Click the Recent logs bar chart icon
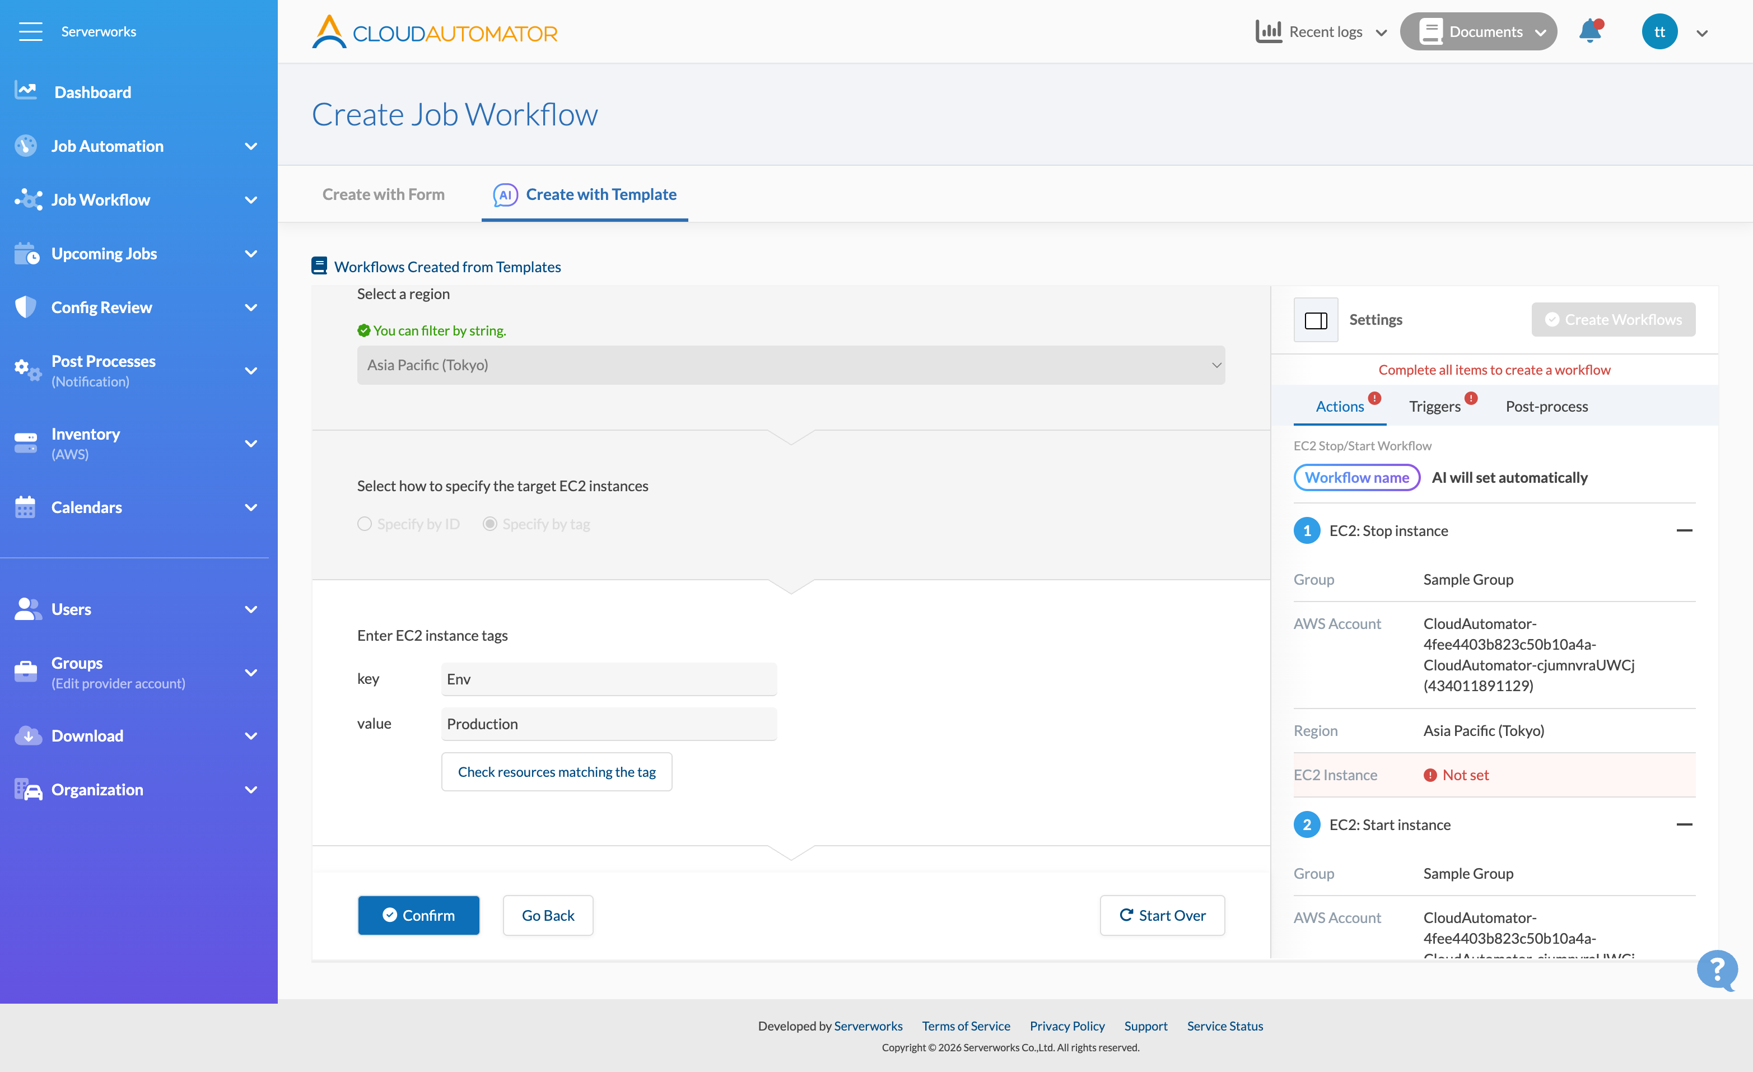This screenshot has height=1072, width=1753. 1269,31
